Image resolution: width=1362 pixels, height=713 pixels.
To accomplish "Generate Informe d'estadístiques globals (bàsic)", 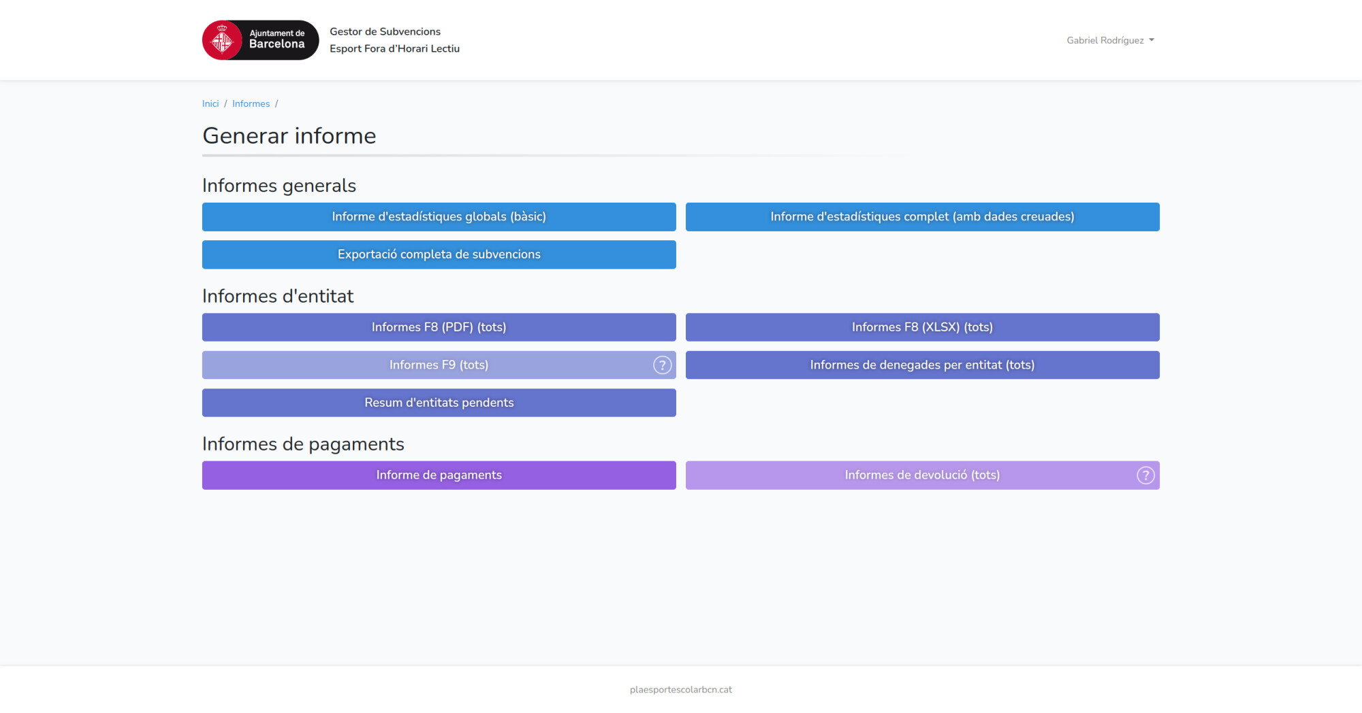I will tap(439, 217).
